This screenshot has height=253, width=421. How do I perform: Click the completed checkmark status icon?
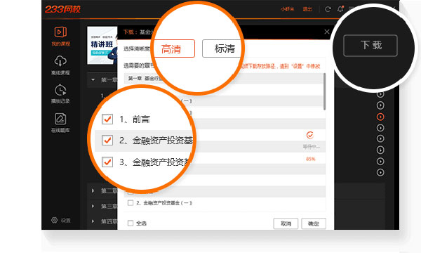(310, 135)
